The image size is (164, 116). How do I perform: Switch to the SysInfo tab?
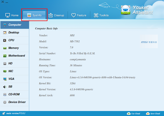click(34, 15)
